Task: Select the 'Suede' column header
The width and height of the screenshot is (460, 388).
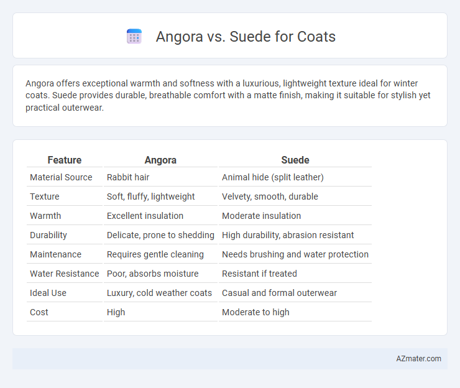Action: [x=295, y=160]
